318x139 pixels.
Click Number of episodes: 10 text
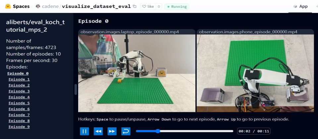33,54
